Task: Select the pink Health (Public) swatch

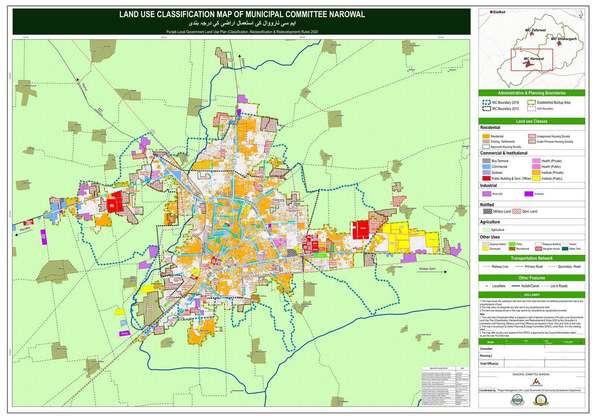Action: [535, 166]
